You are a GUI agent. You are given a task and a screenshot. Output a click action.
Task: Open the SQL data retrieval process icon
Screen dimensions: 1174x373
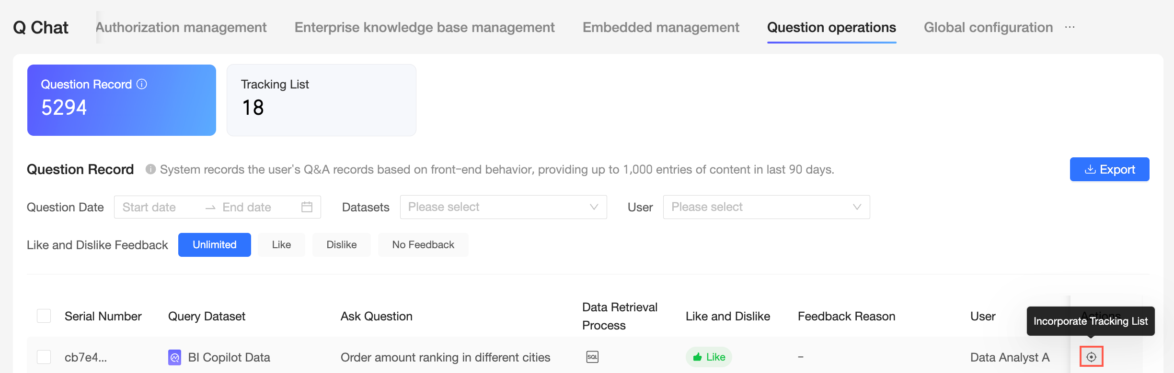(x=592, y=357)
